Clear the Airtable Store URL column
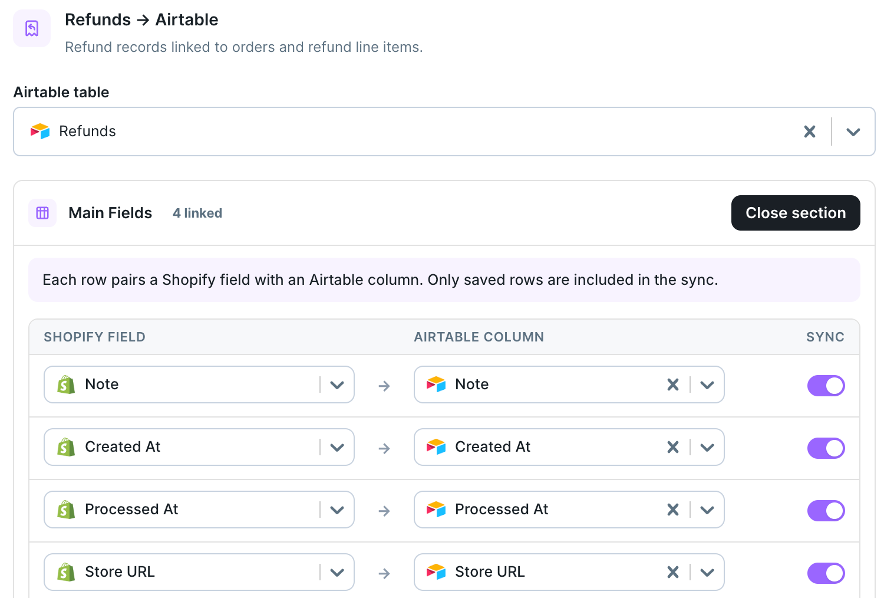Screen dimensions: 884x598 673,572
